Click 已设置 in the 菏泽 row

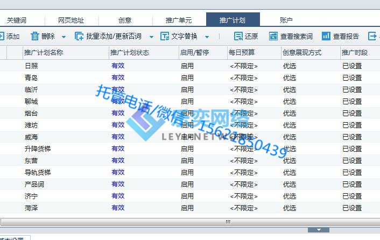coord(352,208)
